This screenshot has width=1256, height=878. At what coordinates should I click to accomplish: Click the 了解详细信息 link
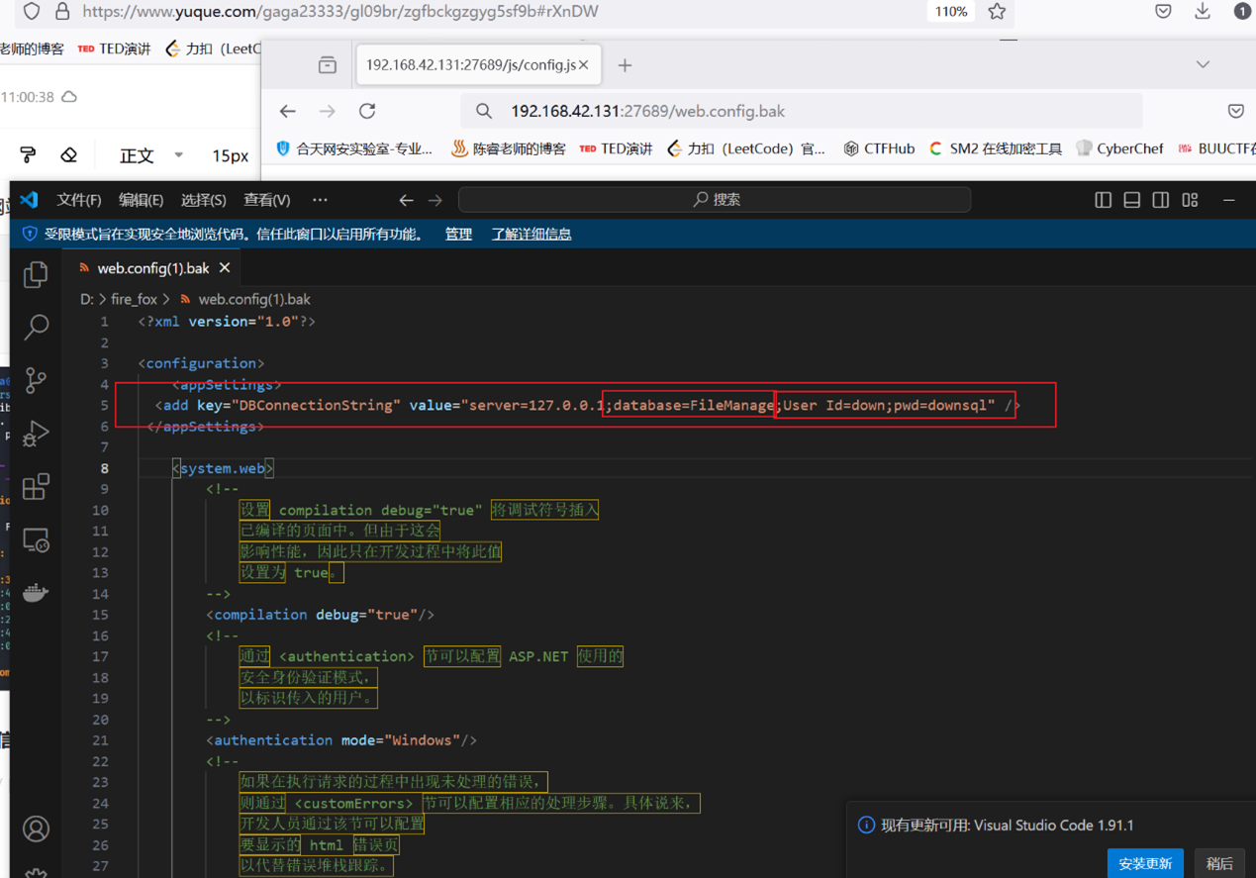pos(531,235)
